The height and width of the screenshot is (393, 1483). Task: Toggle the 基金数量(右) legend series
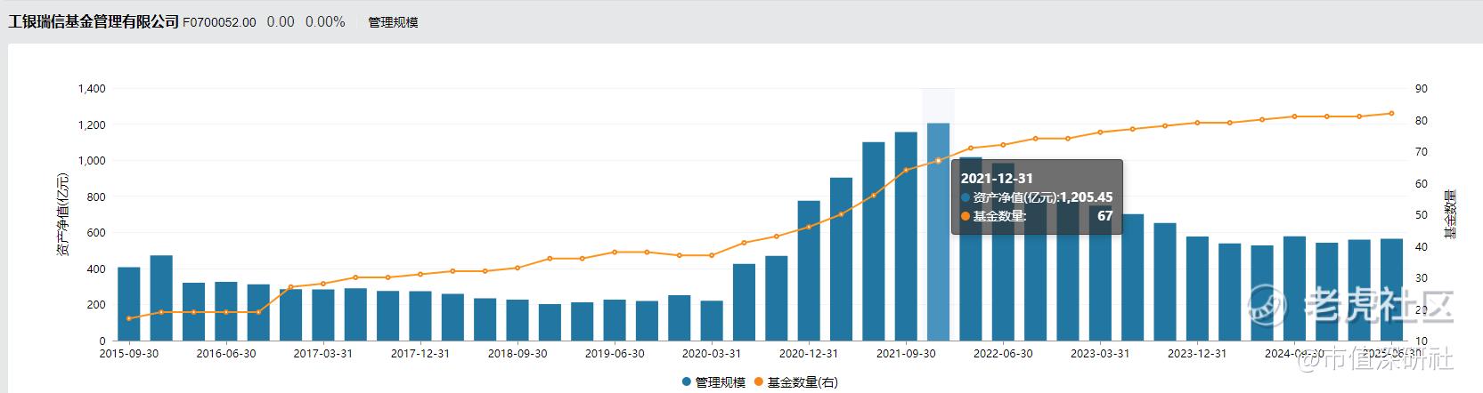pyautogui.click(x=796, y=382)
